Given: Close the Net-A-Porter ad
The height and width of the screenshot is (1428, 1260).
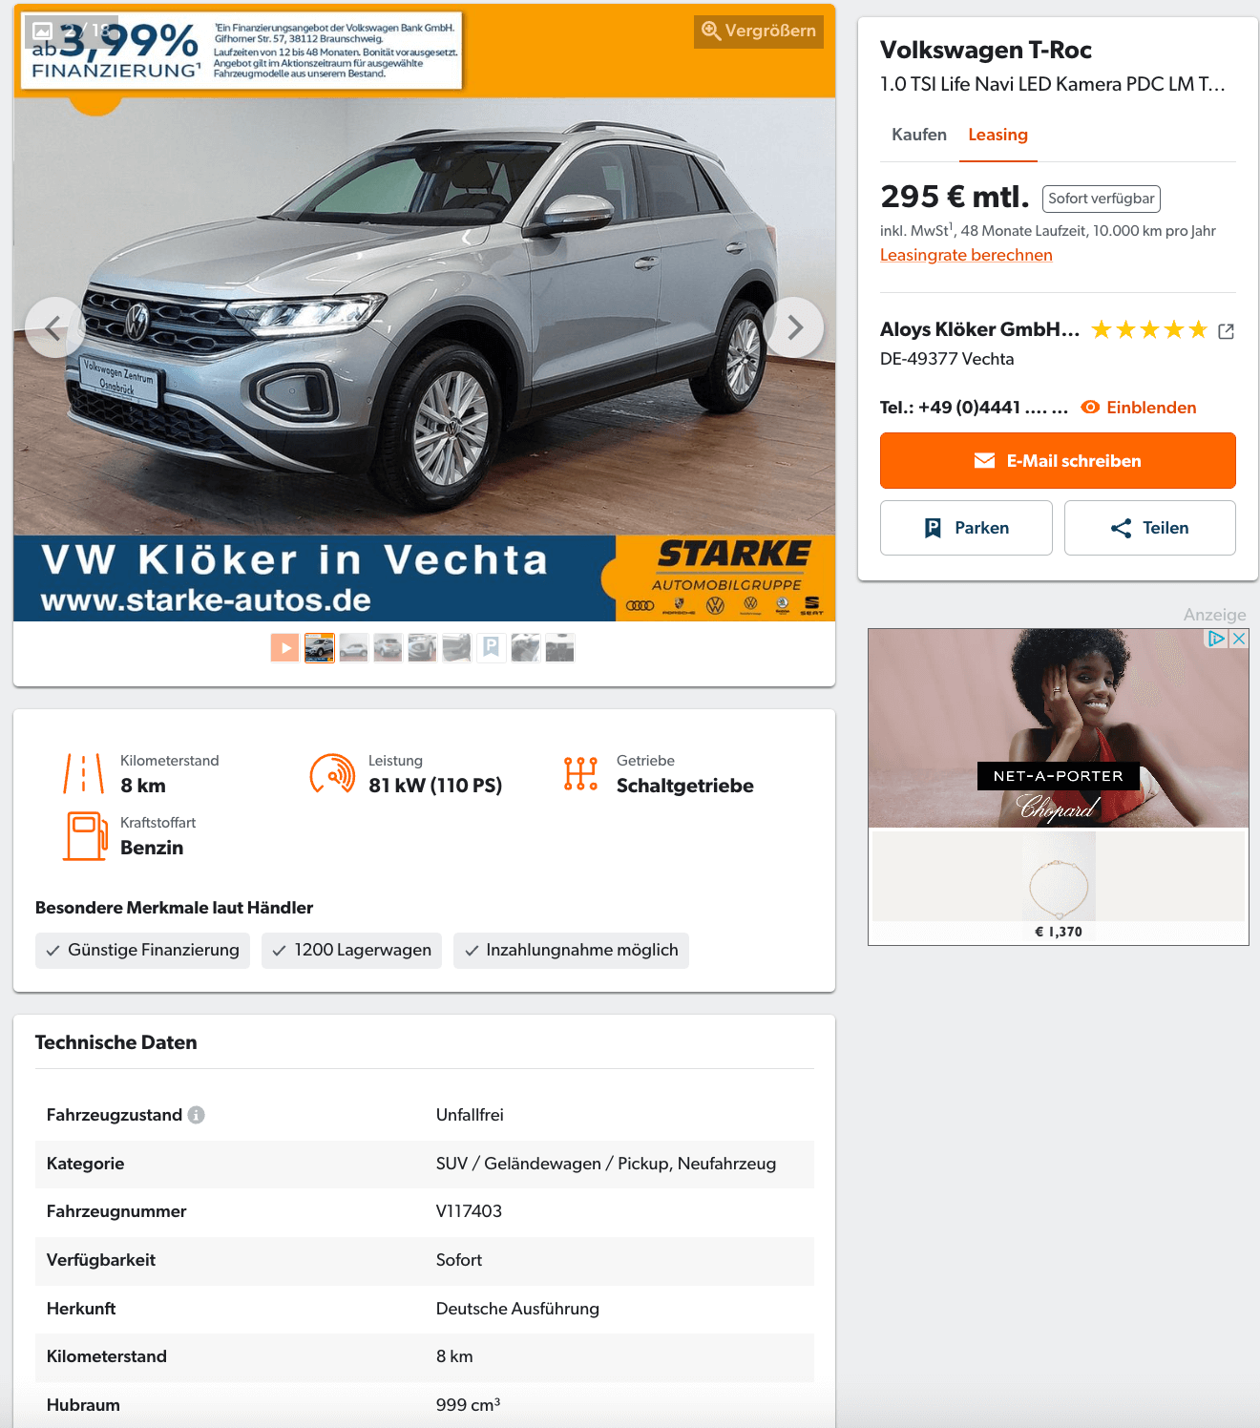Looking at the screenshot, I should [x=1239, y=639].
